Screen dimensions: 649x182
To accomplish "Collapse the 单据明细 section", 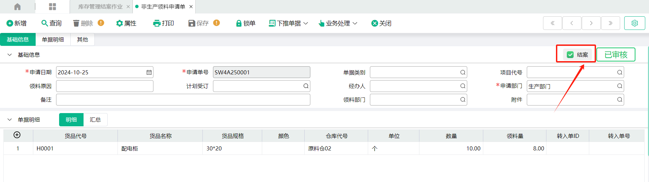I will 10,120.
